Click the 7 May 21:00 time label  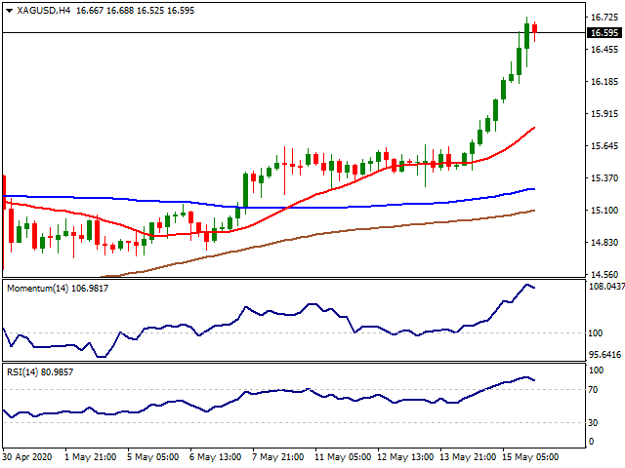pos(278,457)
